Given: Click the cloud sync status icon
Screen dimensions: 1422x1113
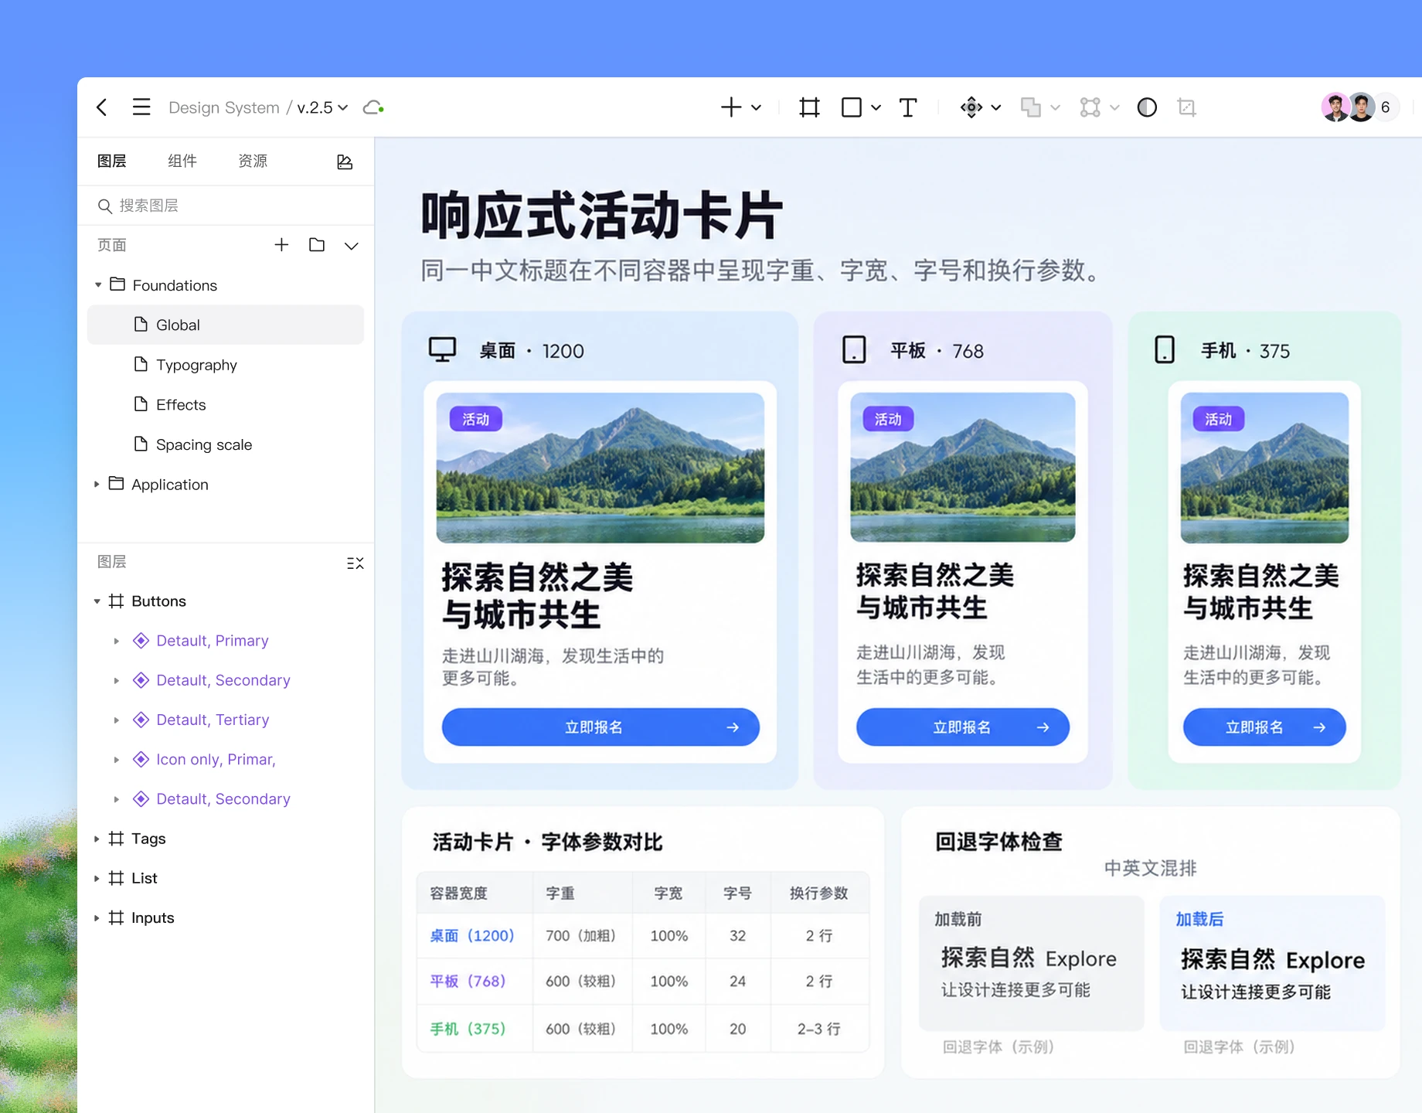Looking at the screenshot, I should click(x=373, y=107).
